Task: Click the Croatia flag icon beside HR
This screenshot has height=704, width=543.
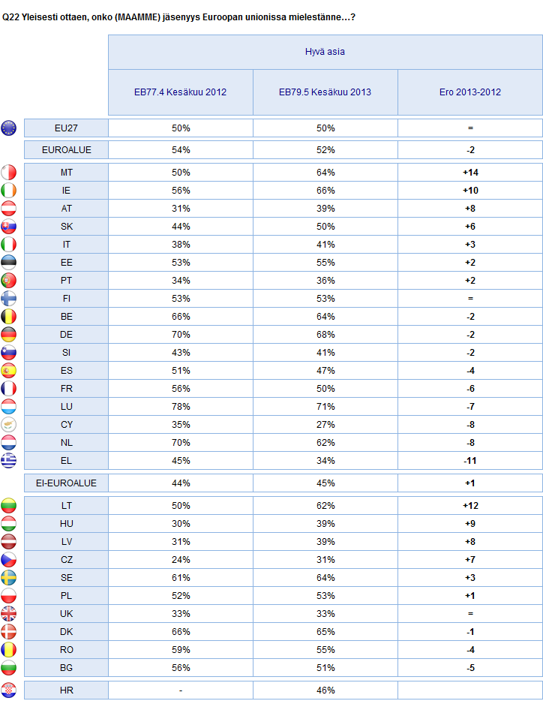Action: [x=8, y=690]
